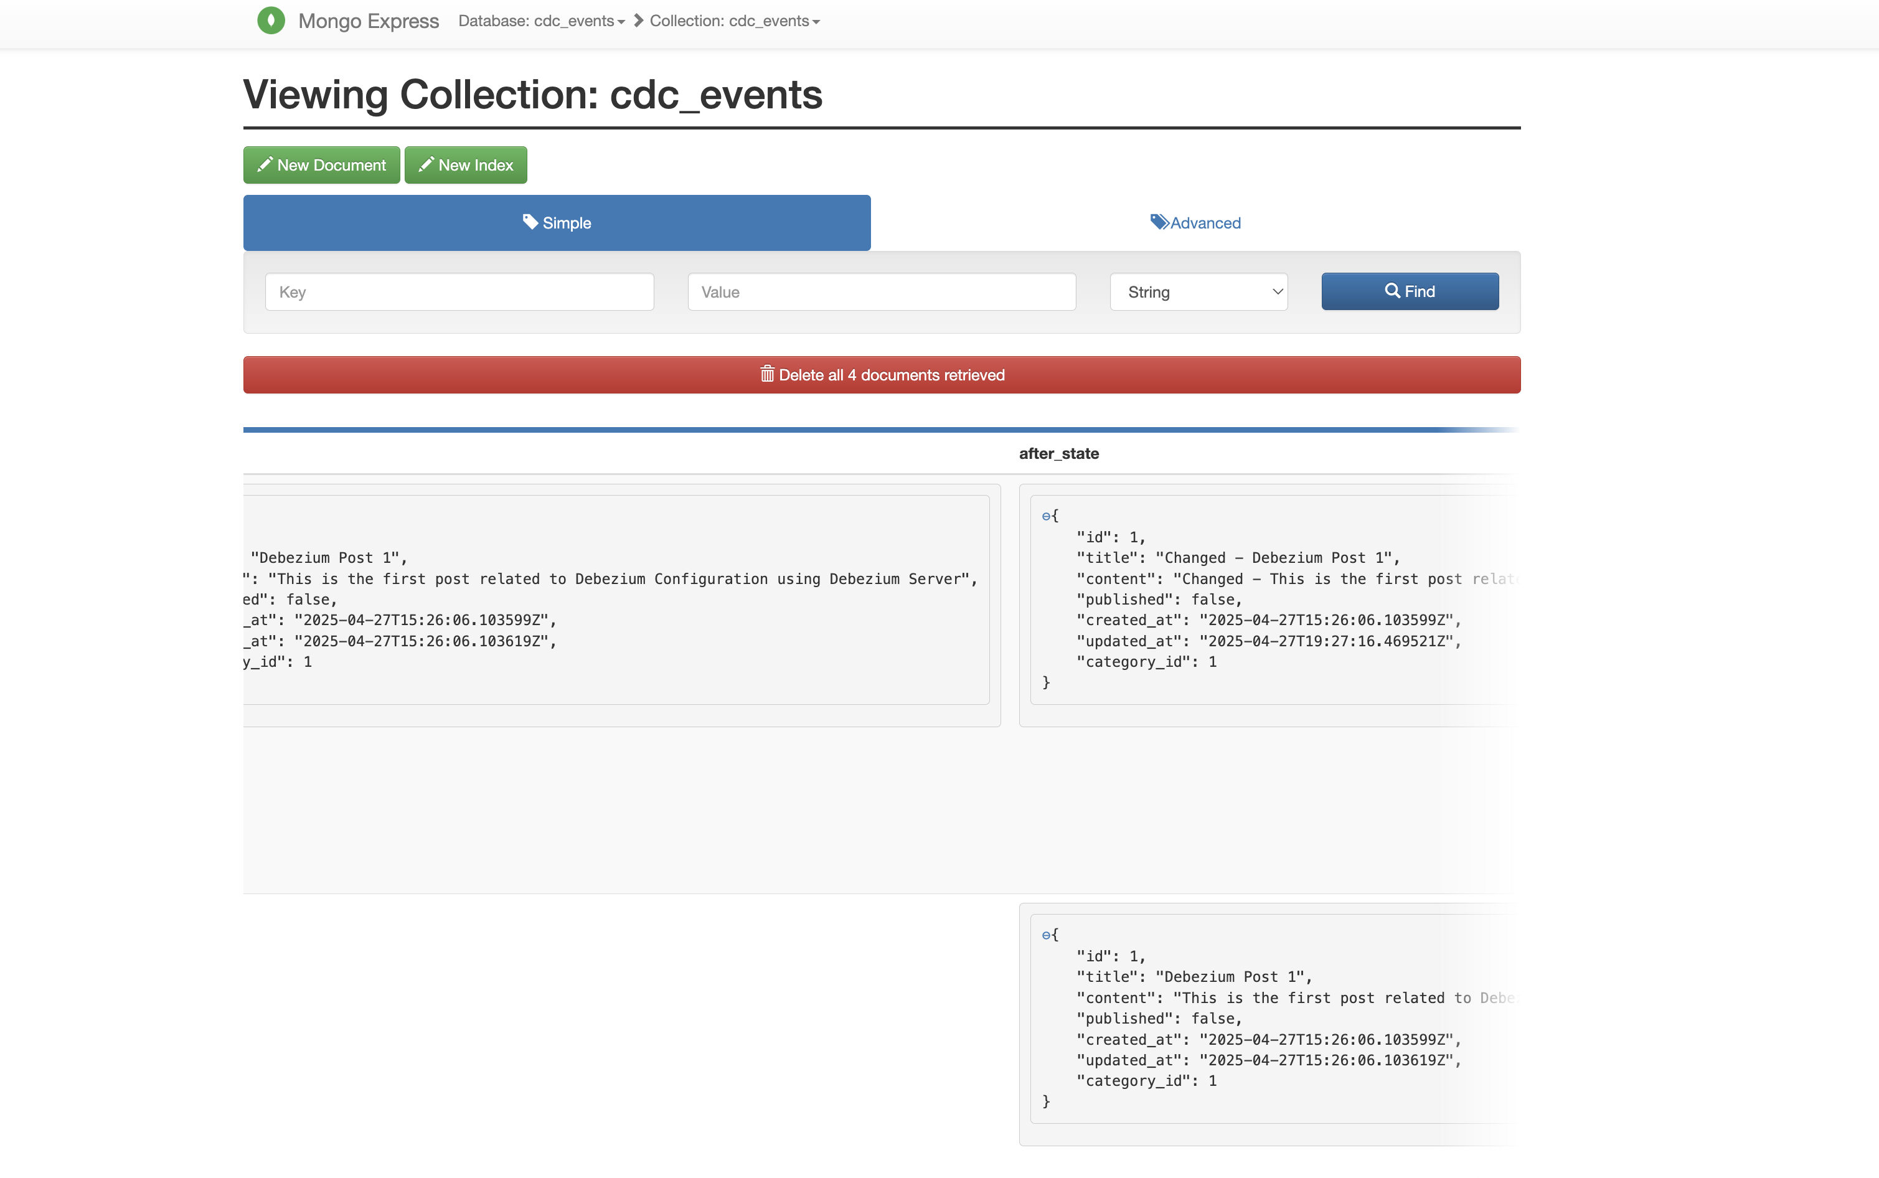
Task: Click the Mongo Express leaf logo icon
Action: [x=271, y=21]
